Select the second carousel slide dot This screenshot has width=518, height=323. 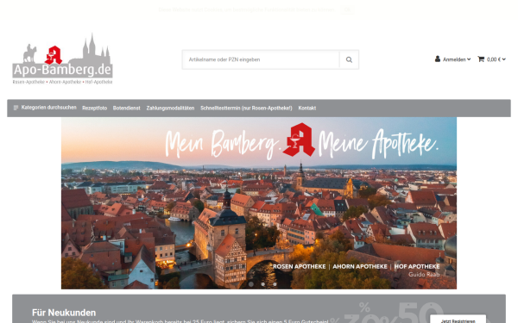(x=263, y=283)
